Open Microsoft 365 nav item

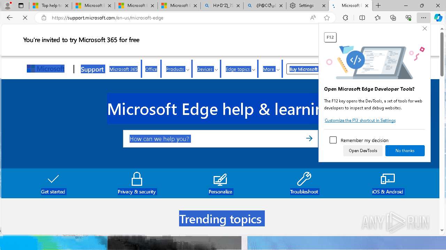123,69
